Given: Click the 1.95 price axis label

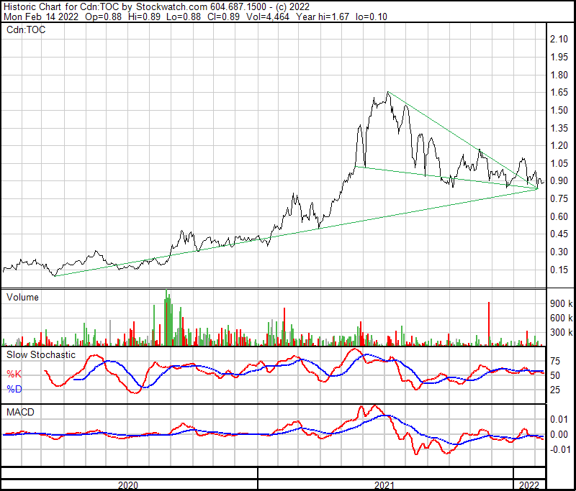Looking at the screenshot, I should pos(559,58).
